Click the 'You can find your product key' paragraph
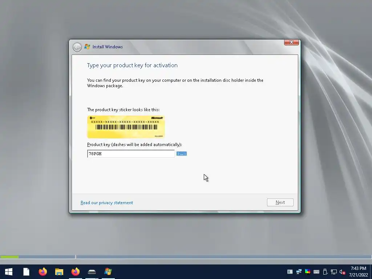The height and width of the screenshot is (279, 372). click(x=175, y=83)
